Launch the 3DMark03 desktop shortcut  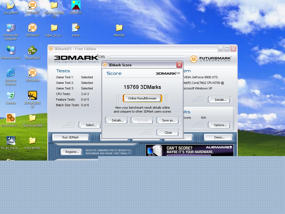(32, 30)
